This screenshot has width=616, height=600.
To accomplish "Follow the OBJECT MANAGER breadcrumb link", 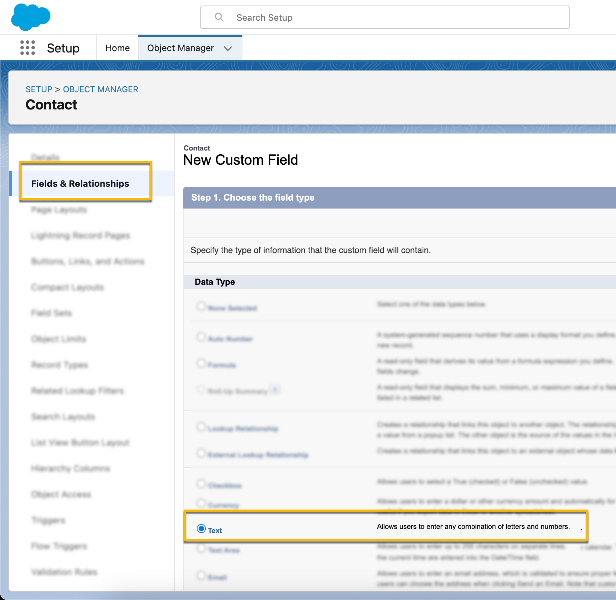I will tap(100, 89).
